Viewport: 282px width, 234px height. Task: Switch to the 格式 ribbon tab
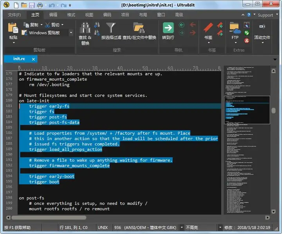(x=71, y=15)
